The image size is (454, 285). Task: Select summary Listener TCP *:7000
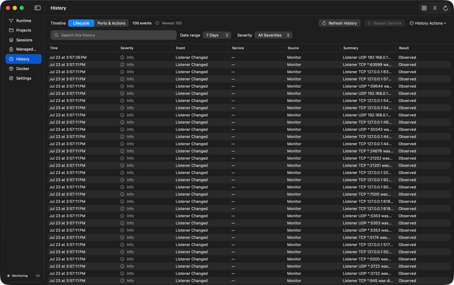[366, 194]
